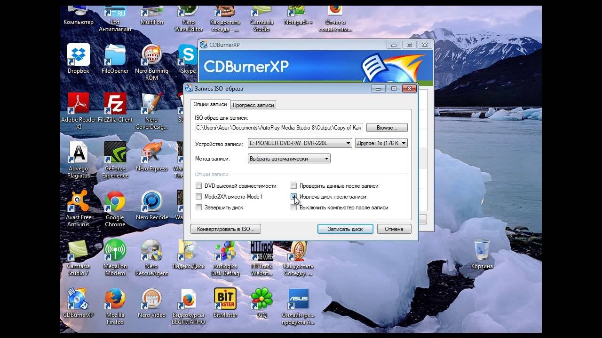602x338 pixels.
Task: Open Nero Video shortcut
Action: coord(151,303)
